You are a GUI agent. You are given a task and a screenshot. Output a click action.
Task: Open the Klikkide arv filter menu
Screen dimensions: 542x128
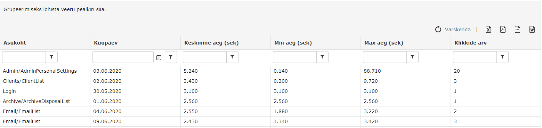(503, 57)
